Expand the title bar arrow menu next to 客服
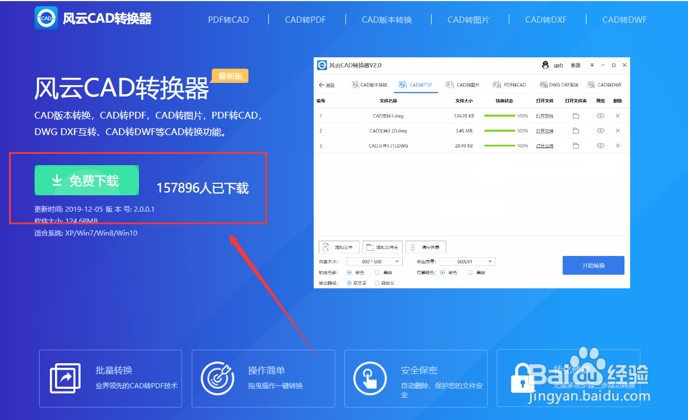 [592, 65]
